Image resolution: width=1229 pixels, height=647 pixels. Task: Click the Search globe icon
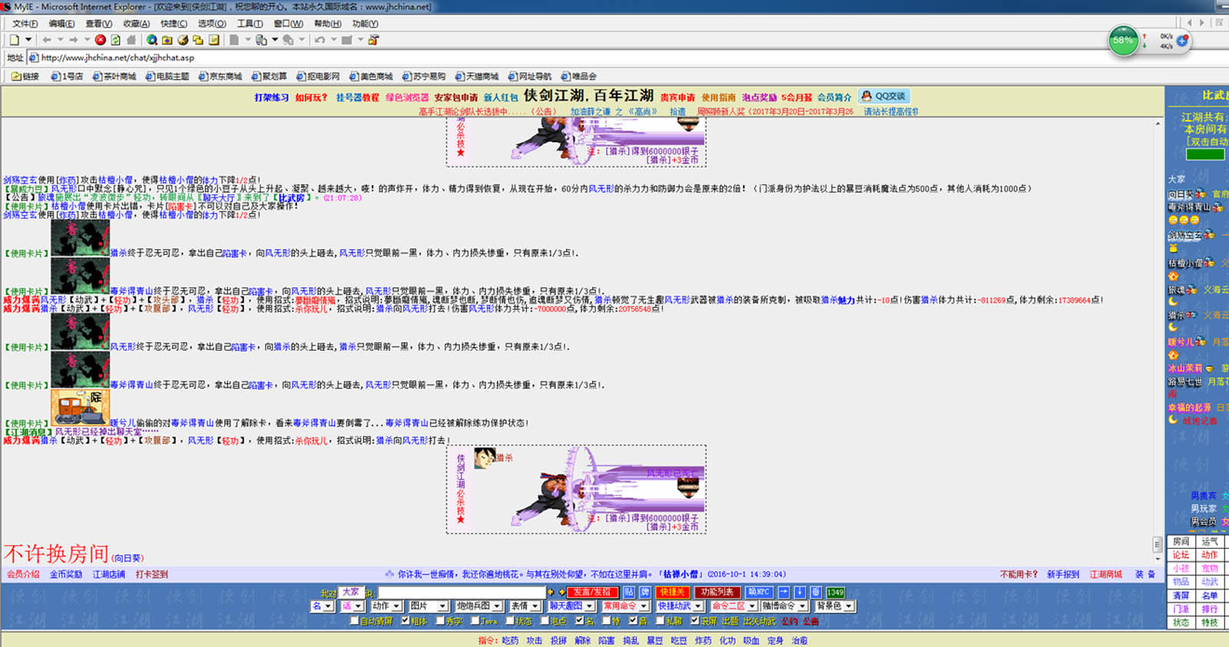(152, 40)
